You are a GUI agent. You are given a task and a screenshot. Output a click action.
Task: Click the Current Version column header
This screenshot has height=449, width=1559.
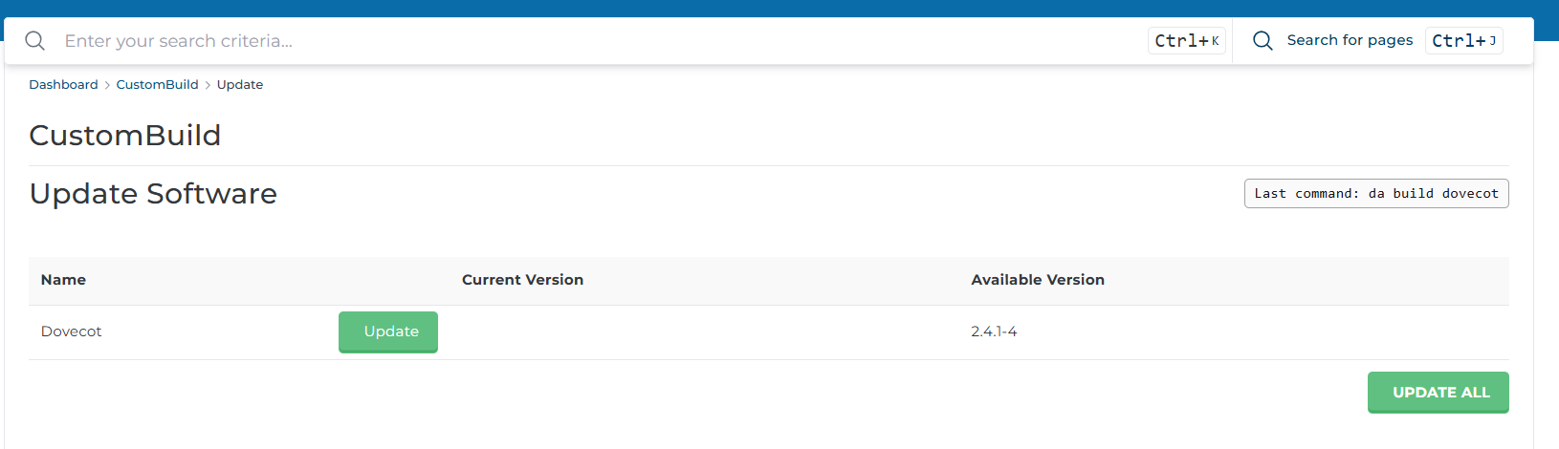(x=522, y=280)
